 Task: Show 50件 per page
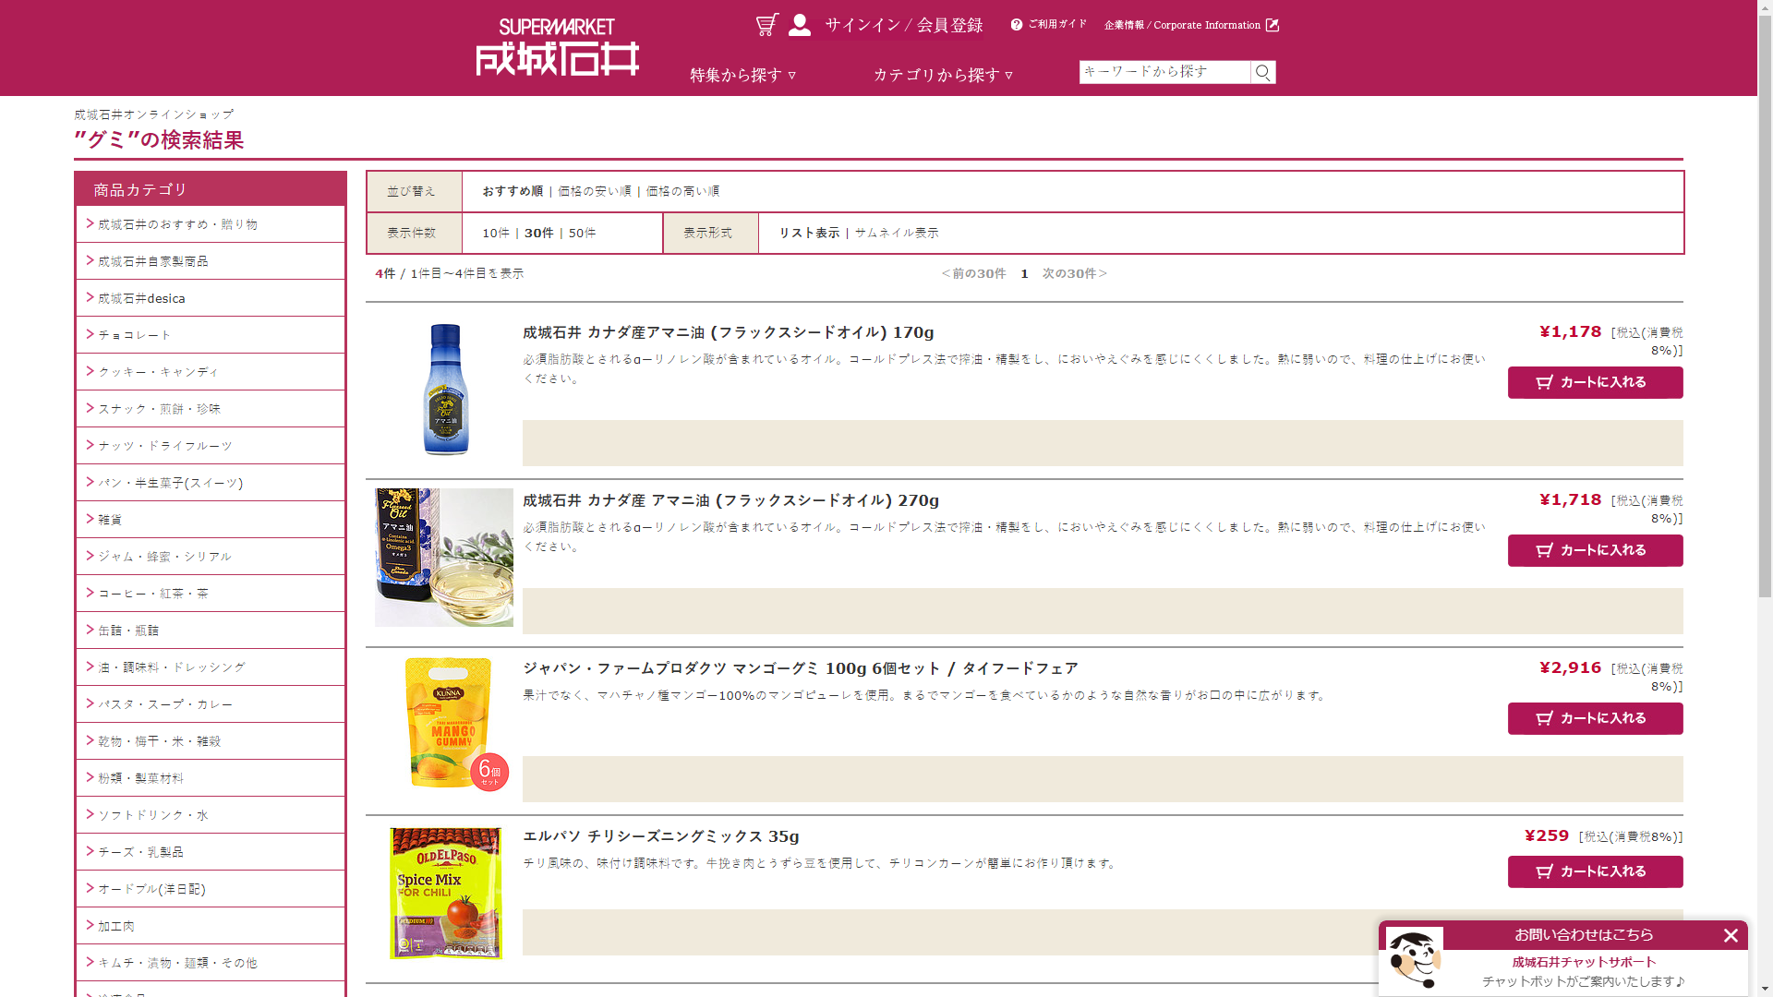pos(582,233)
